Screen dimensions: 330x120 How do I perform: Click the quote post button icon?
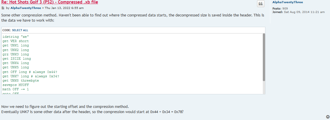point(260,4)
